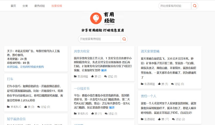This screenshot has width=215, height=125.
Task: Click folder icon on 消灭家里果蝇 card
Action: point(142,84)
